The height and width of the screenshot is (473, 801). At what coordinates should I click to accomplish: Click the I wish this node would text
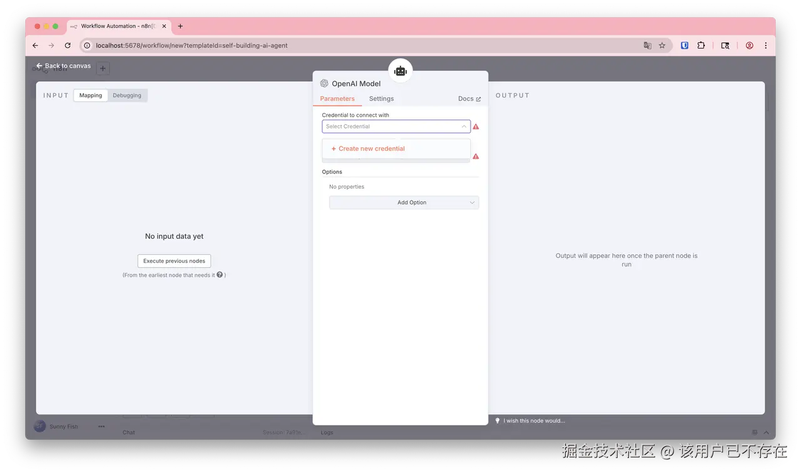click(x=534, y=421)
